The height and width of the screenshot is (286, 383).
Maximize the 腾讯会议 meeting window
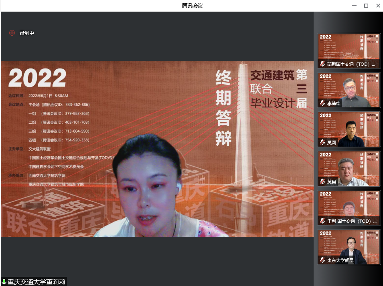point(366,6)
